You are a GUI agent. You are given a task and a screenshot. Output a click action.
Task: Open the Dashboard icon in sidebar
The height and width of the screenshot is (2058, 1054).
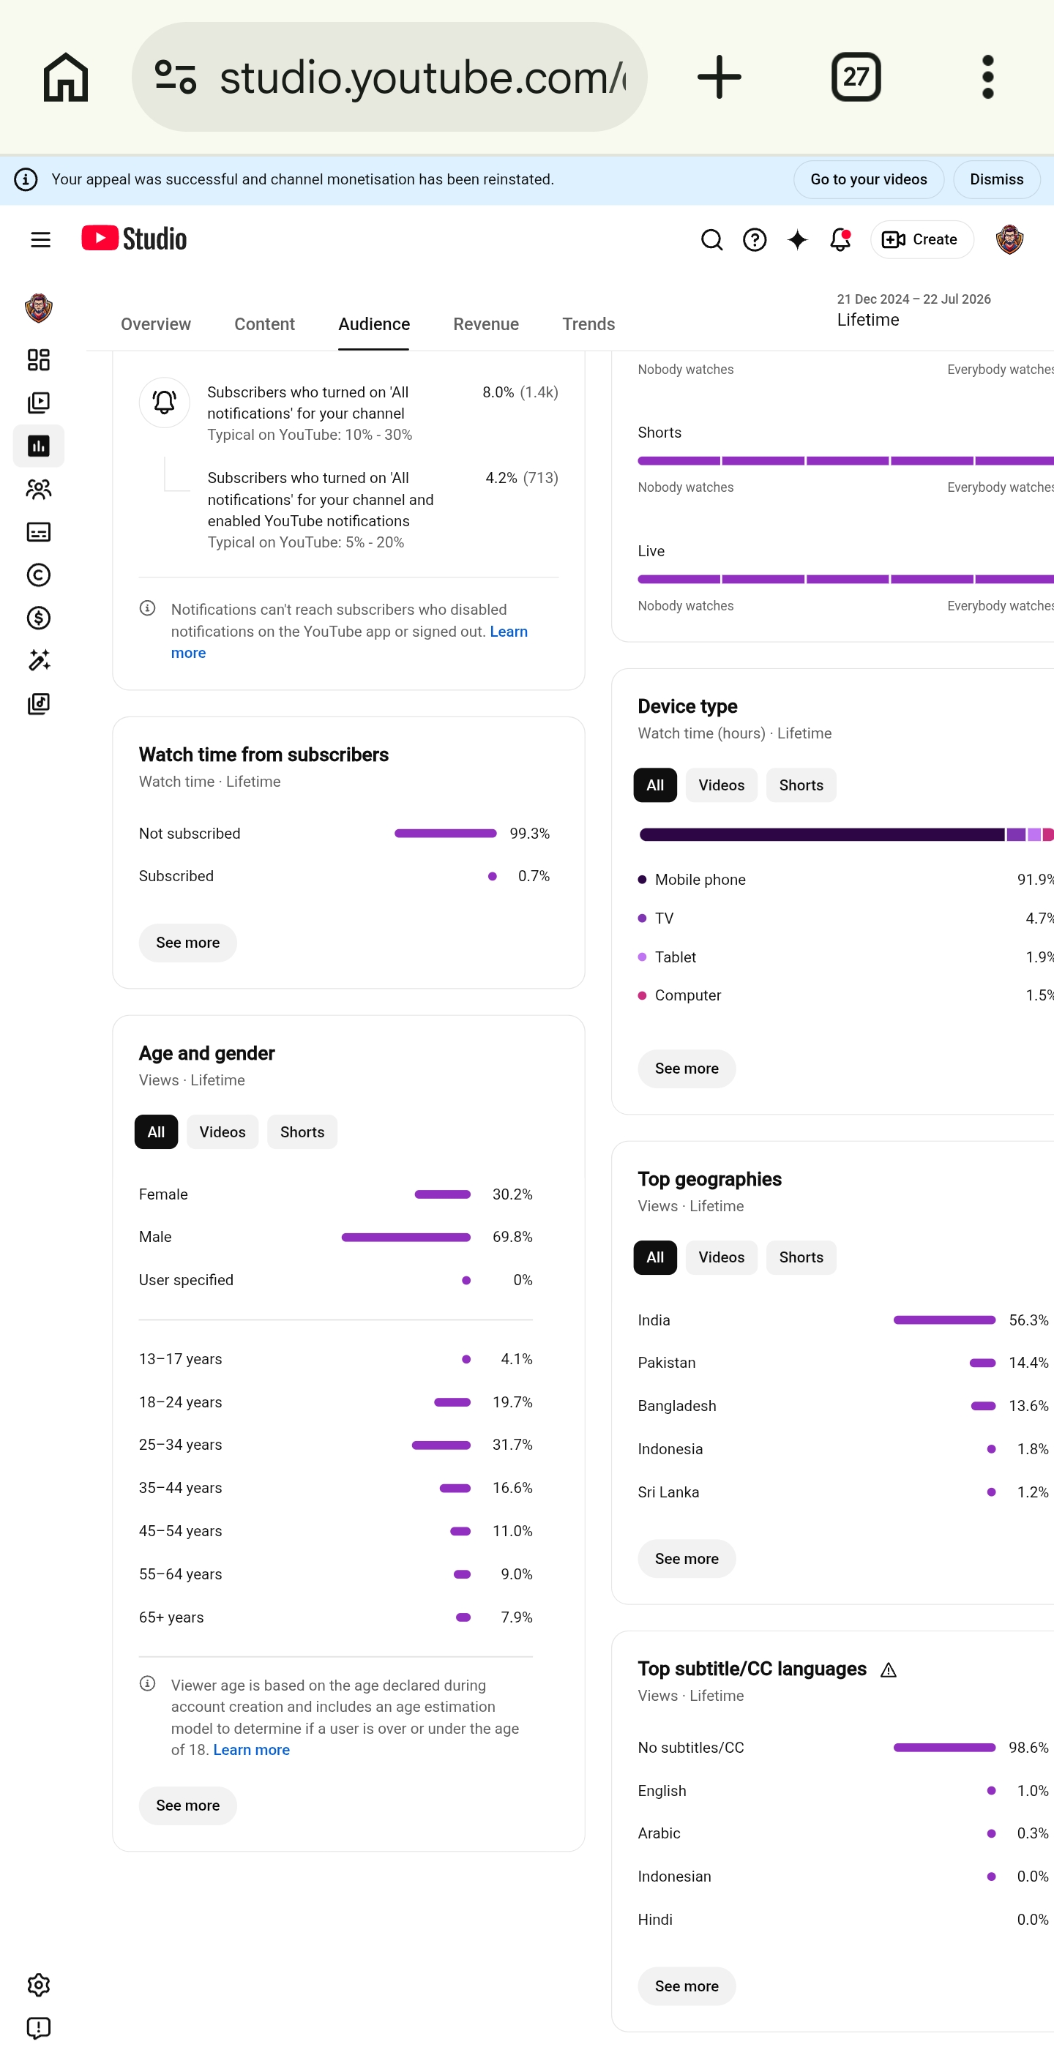[38, 359]
